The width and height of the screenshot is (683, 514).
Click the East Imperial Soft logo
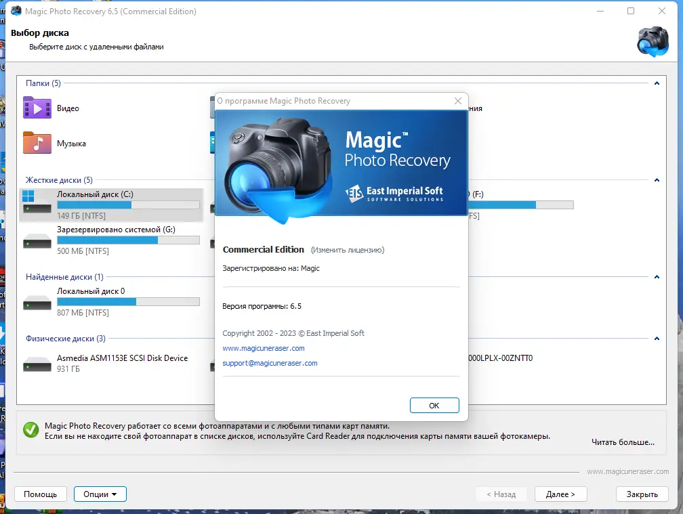[x=394, y=193]
